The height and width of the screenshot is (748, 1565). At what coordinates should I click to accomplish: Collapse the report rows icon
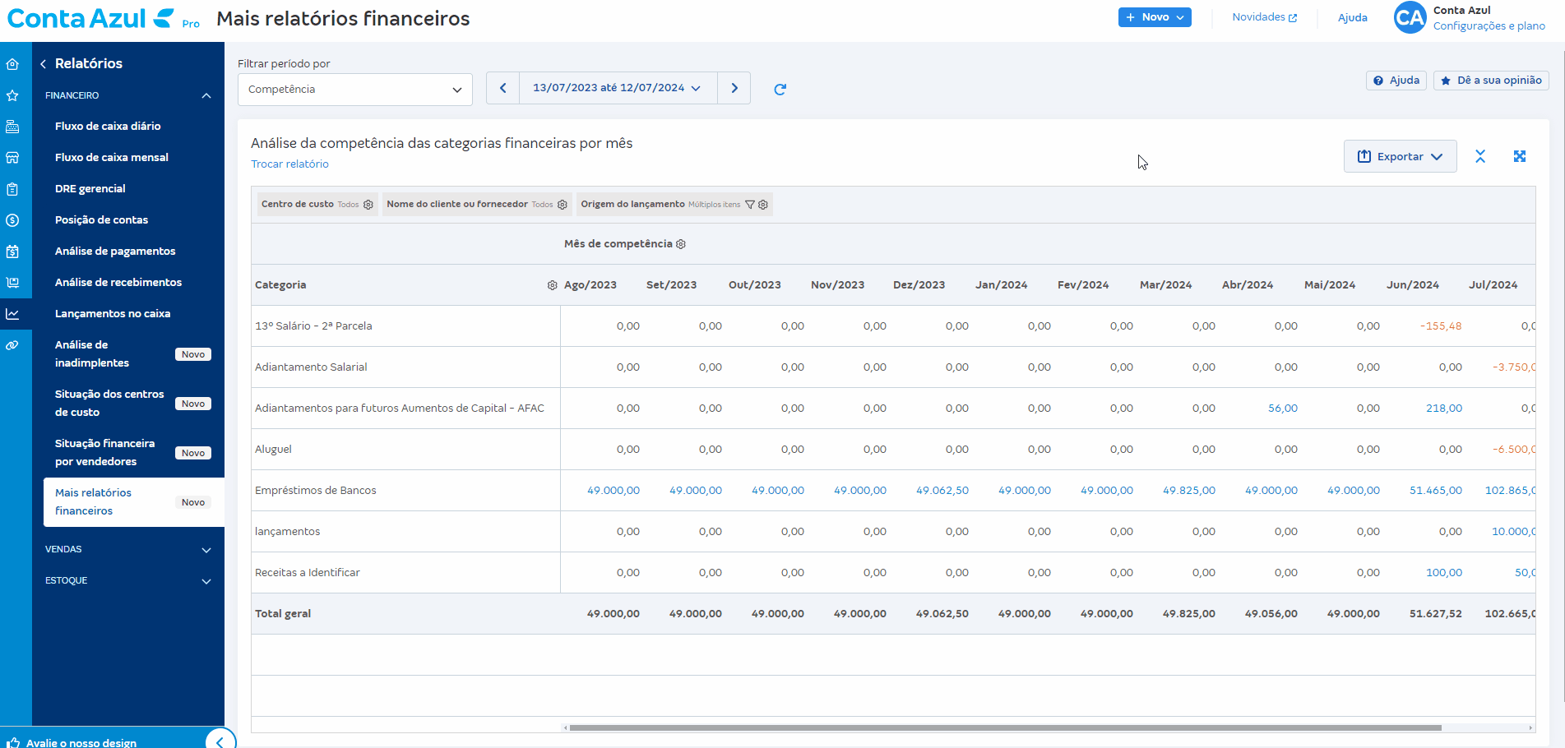(1480, 156)
